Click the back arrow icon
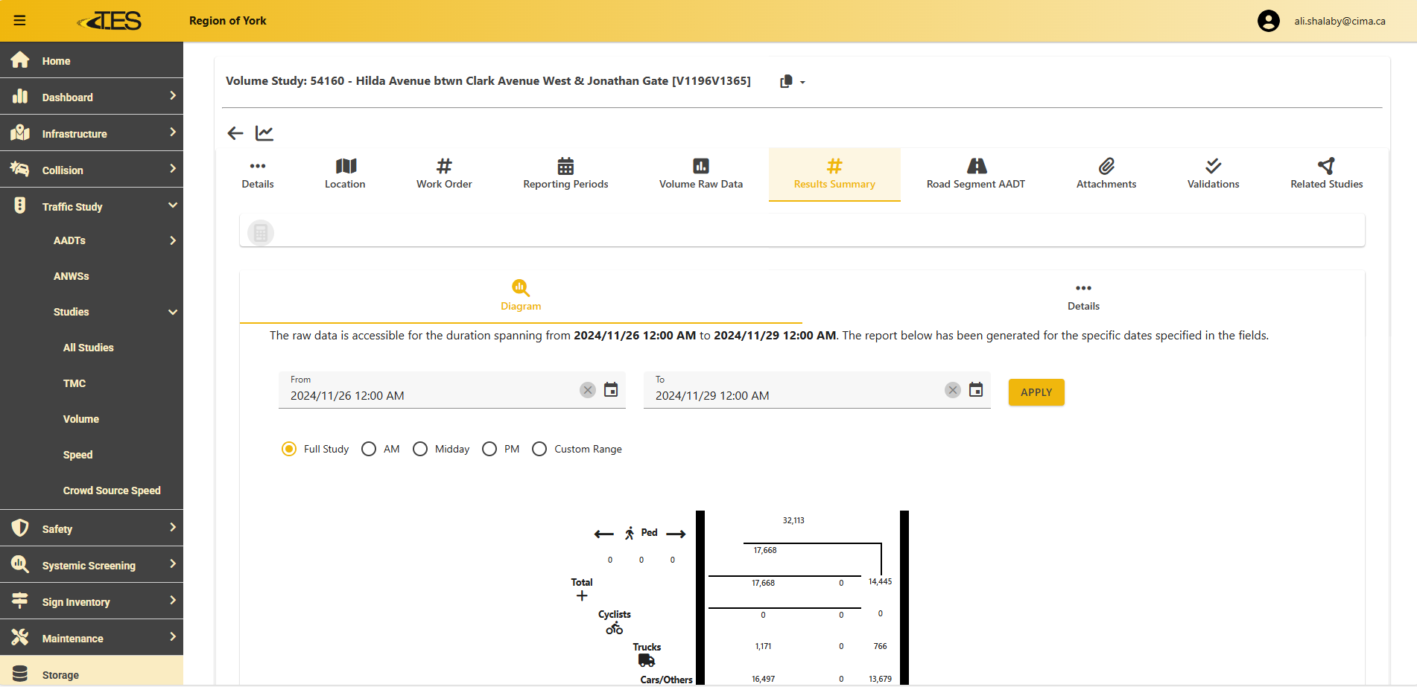Viewport: 1417px width, 687px height. (x=235, y=133)
